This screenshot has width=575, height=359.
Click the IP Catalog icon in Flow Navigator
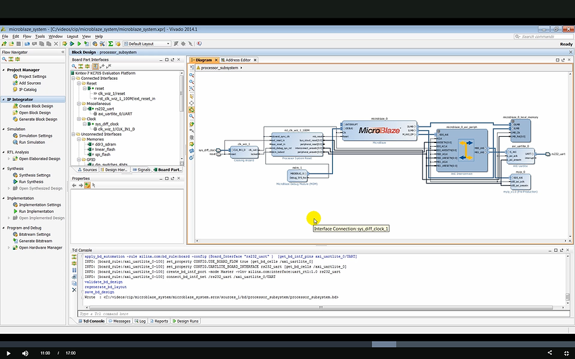click(x=15, y=90)
